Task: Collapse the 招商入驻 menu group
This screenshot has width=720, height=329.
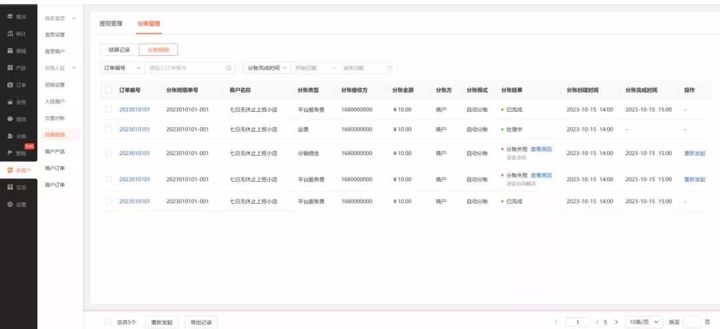Action: tap(74, 68)
